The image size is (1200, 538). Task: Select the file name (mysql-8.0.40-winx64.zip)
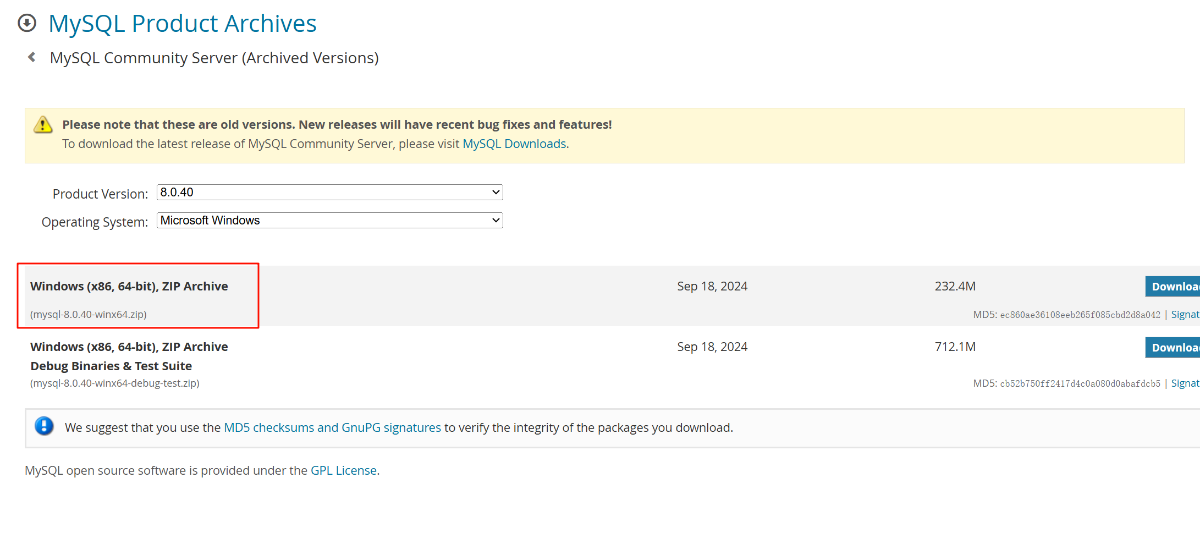click(x=89, y=315)
